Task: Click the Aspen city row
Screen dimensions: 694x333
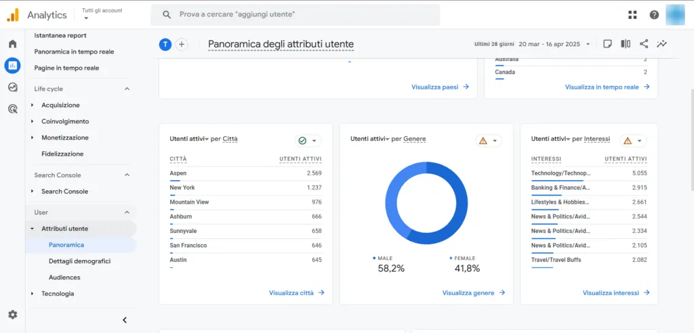Action: pos(245,174)
